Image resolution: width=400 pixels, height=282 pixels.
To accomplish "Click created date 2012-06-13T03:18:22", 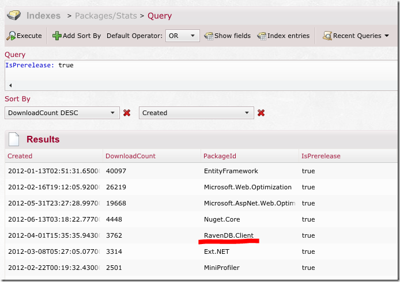I will coord(54,219).
